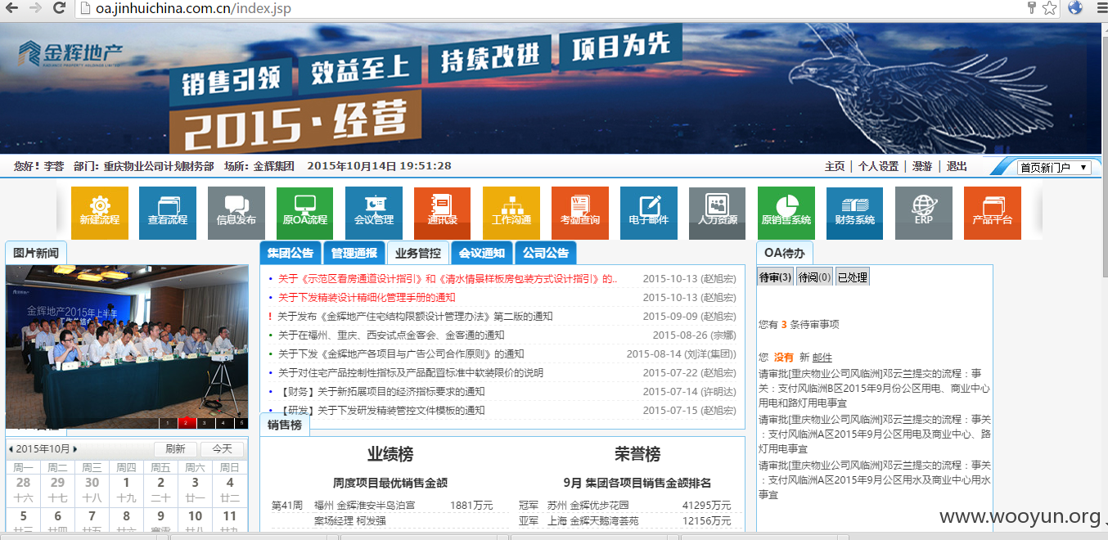Open the 产品平台 tile
The height and width of the screenshot is (540, 1108).
tap(993, 213)
